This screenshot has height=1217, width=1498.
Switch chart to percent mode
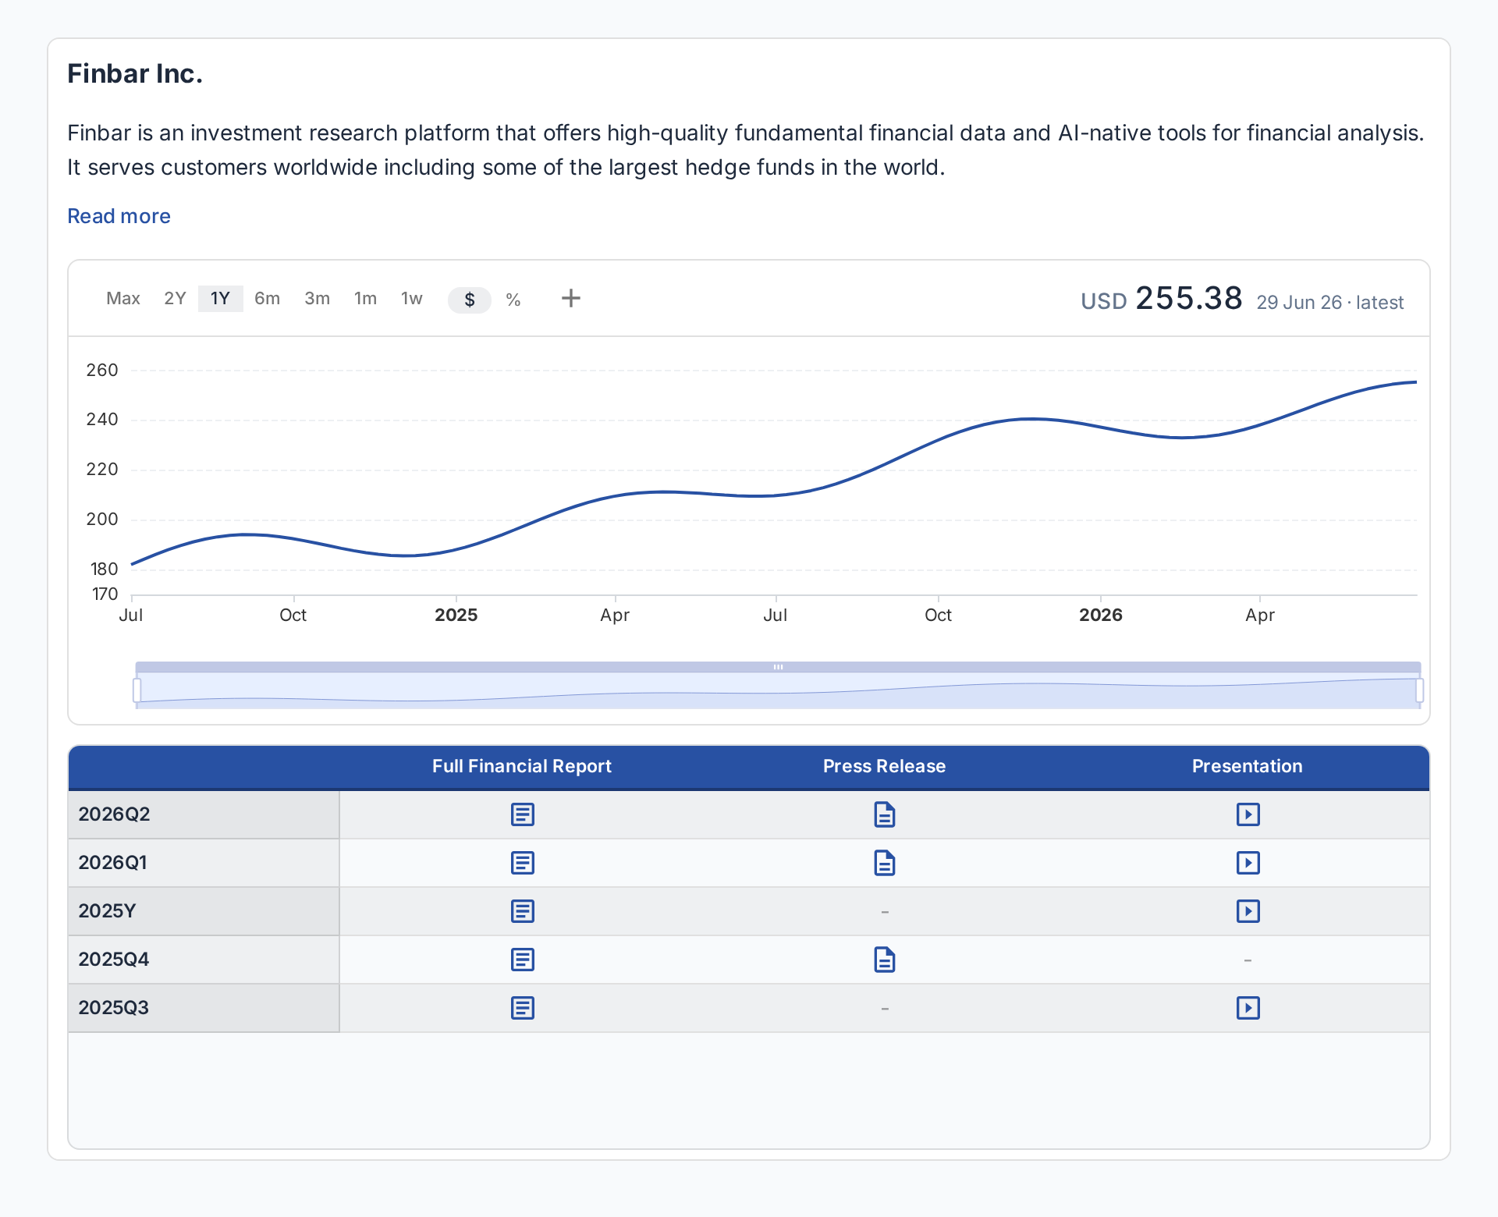[x=513, y=300]
